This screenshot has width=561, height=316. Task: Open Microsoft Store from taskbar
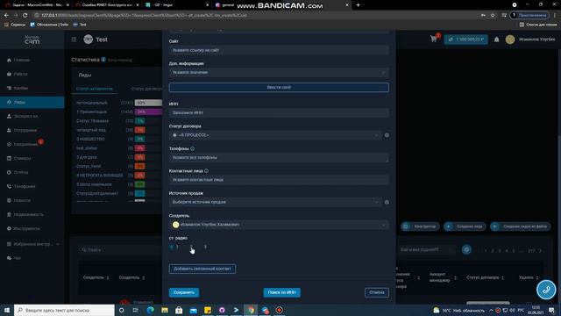point(179,310)
